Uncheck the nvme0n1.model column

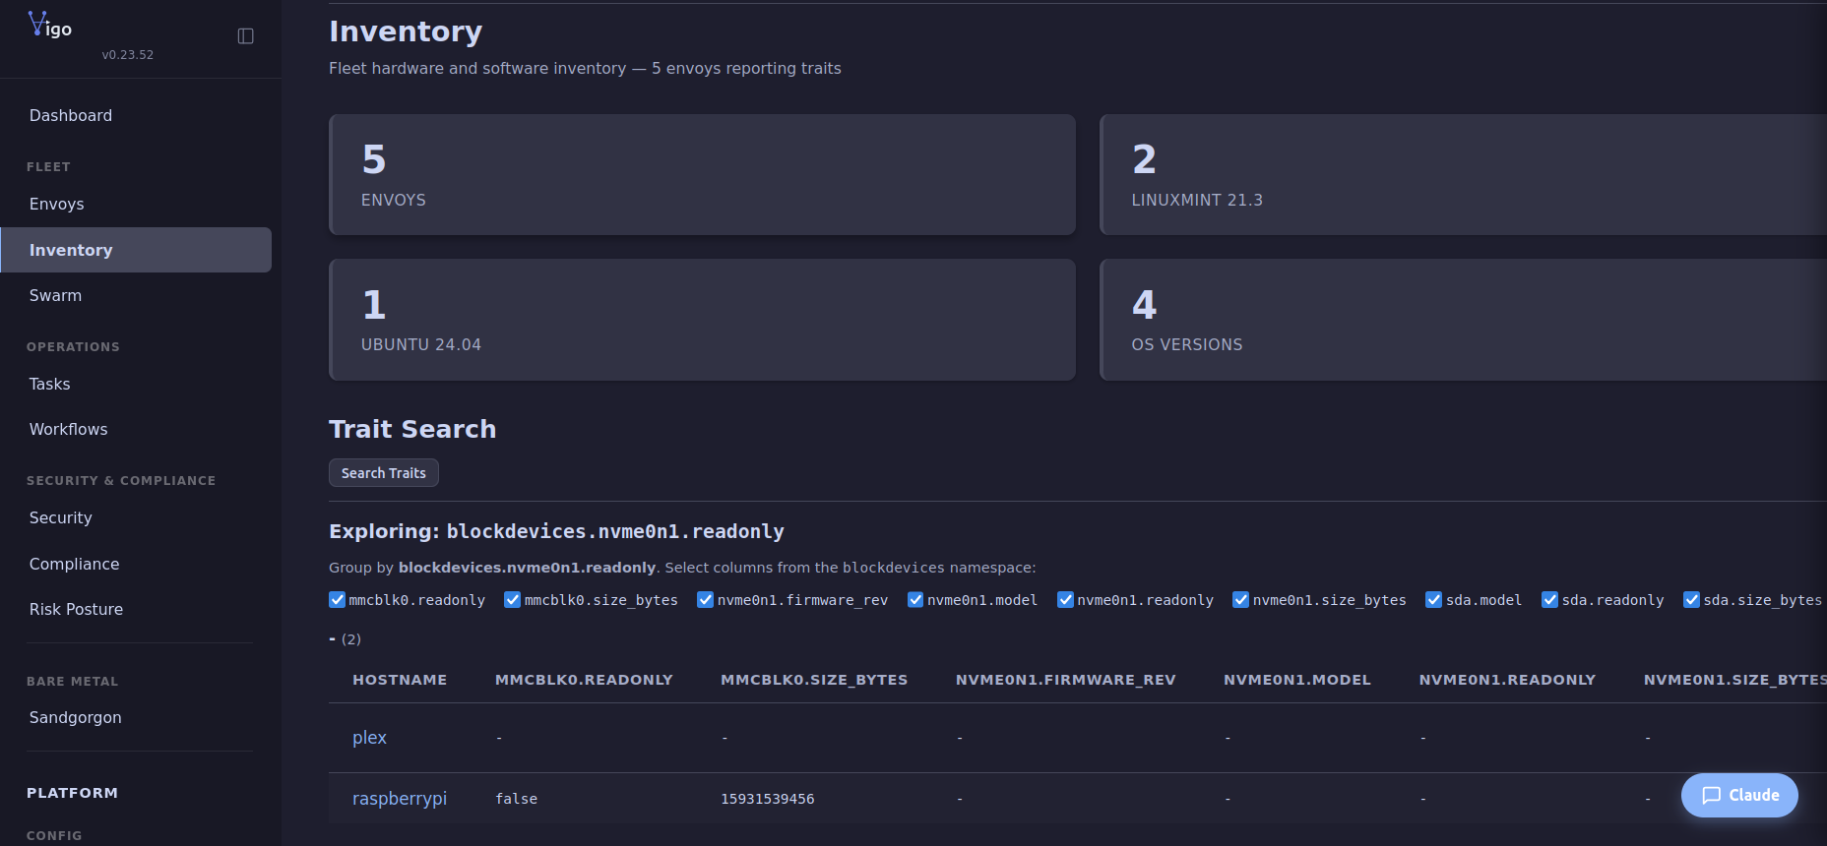(915, 600)
